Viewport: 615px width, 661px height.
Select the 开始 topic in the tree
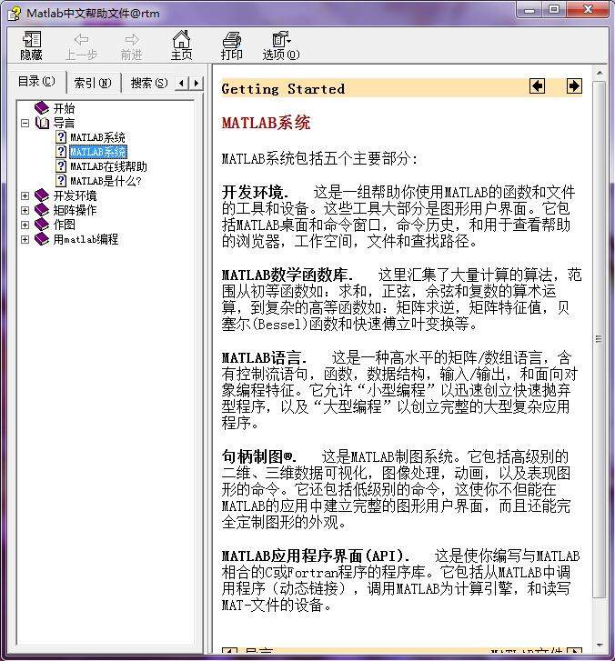(64, 108)
